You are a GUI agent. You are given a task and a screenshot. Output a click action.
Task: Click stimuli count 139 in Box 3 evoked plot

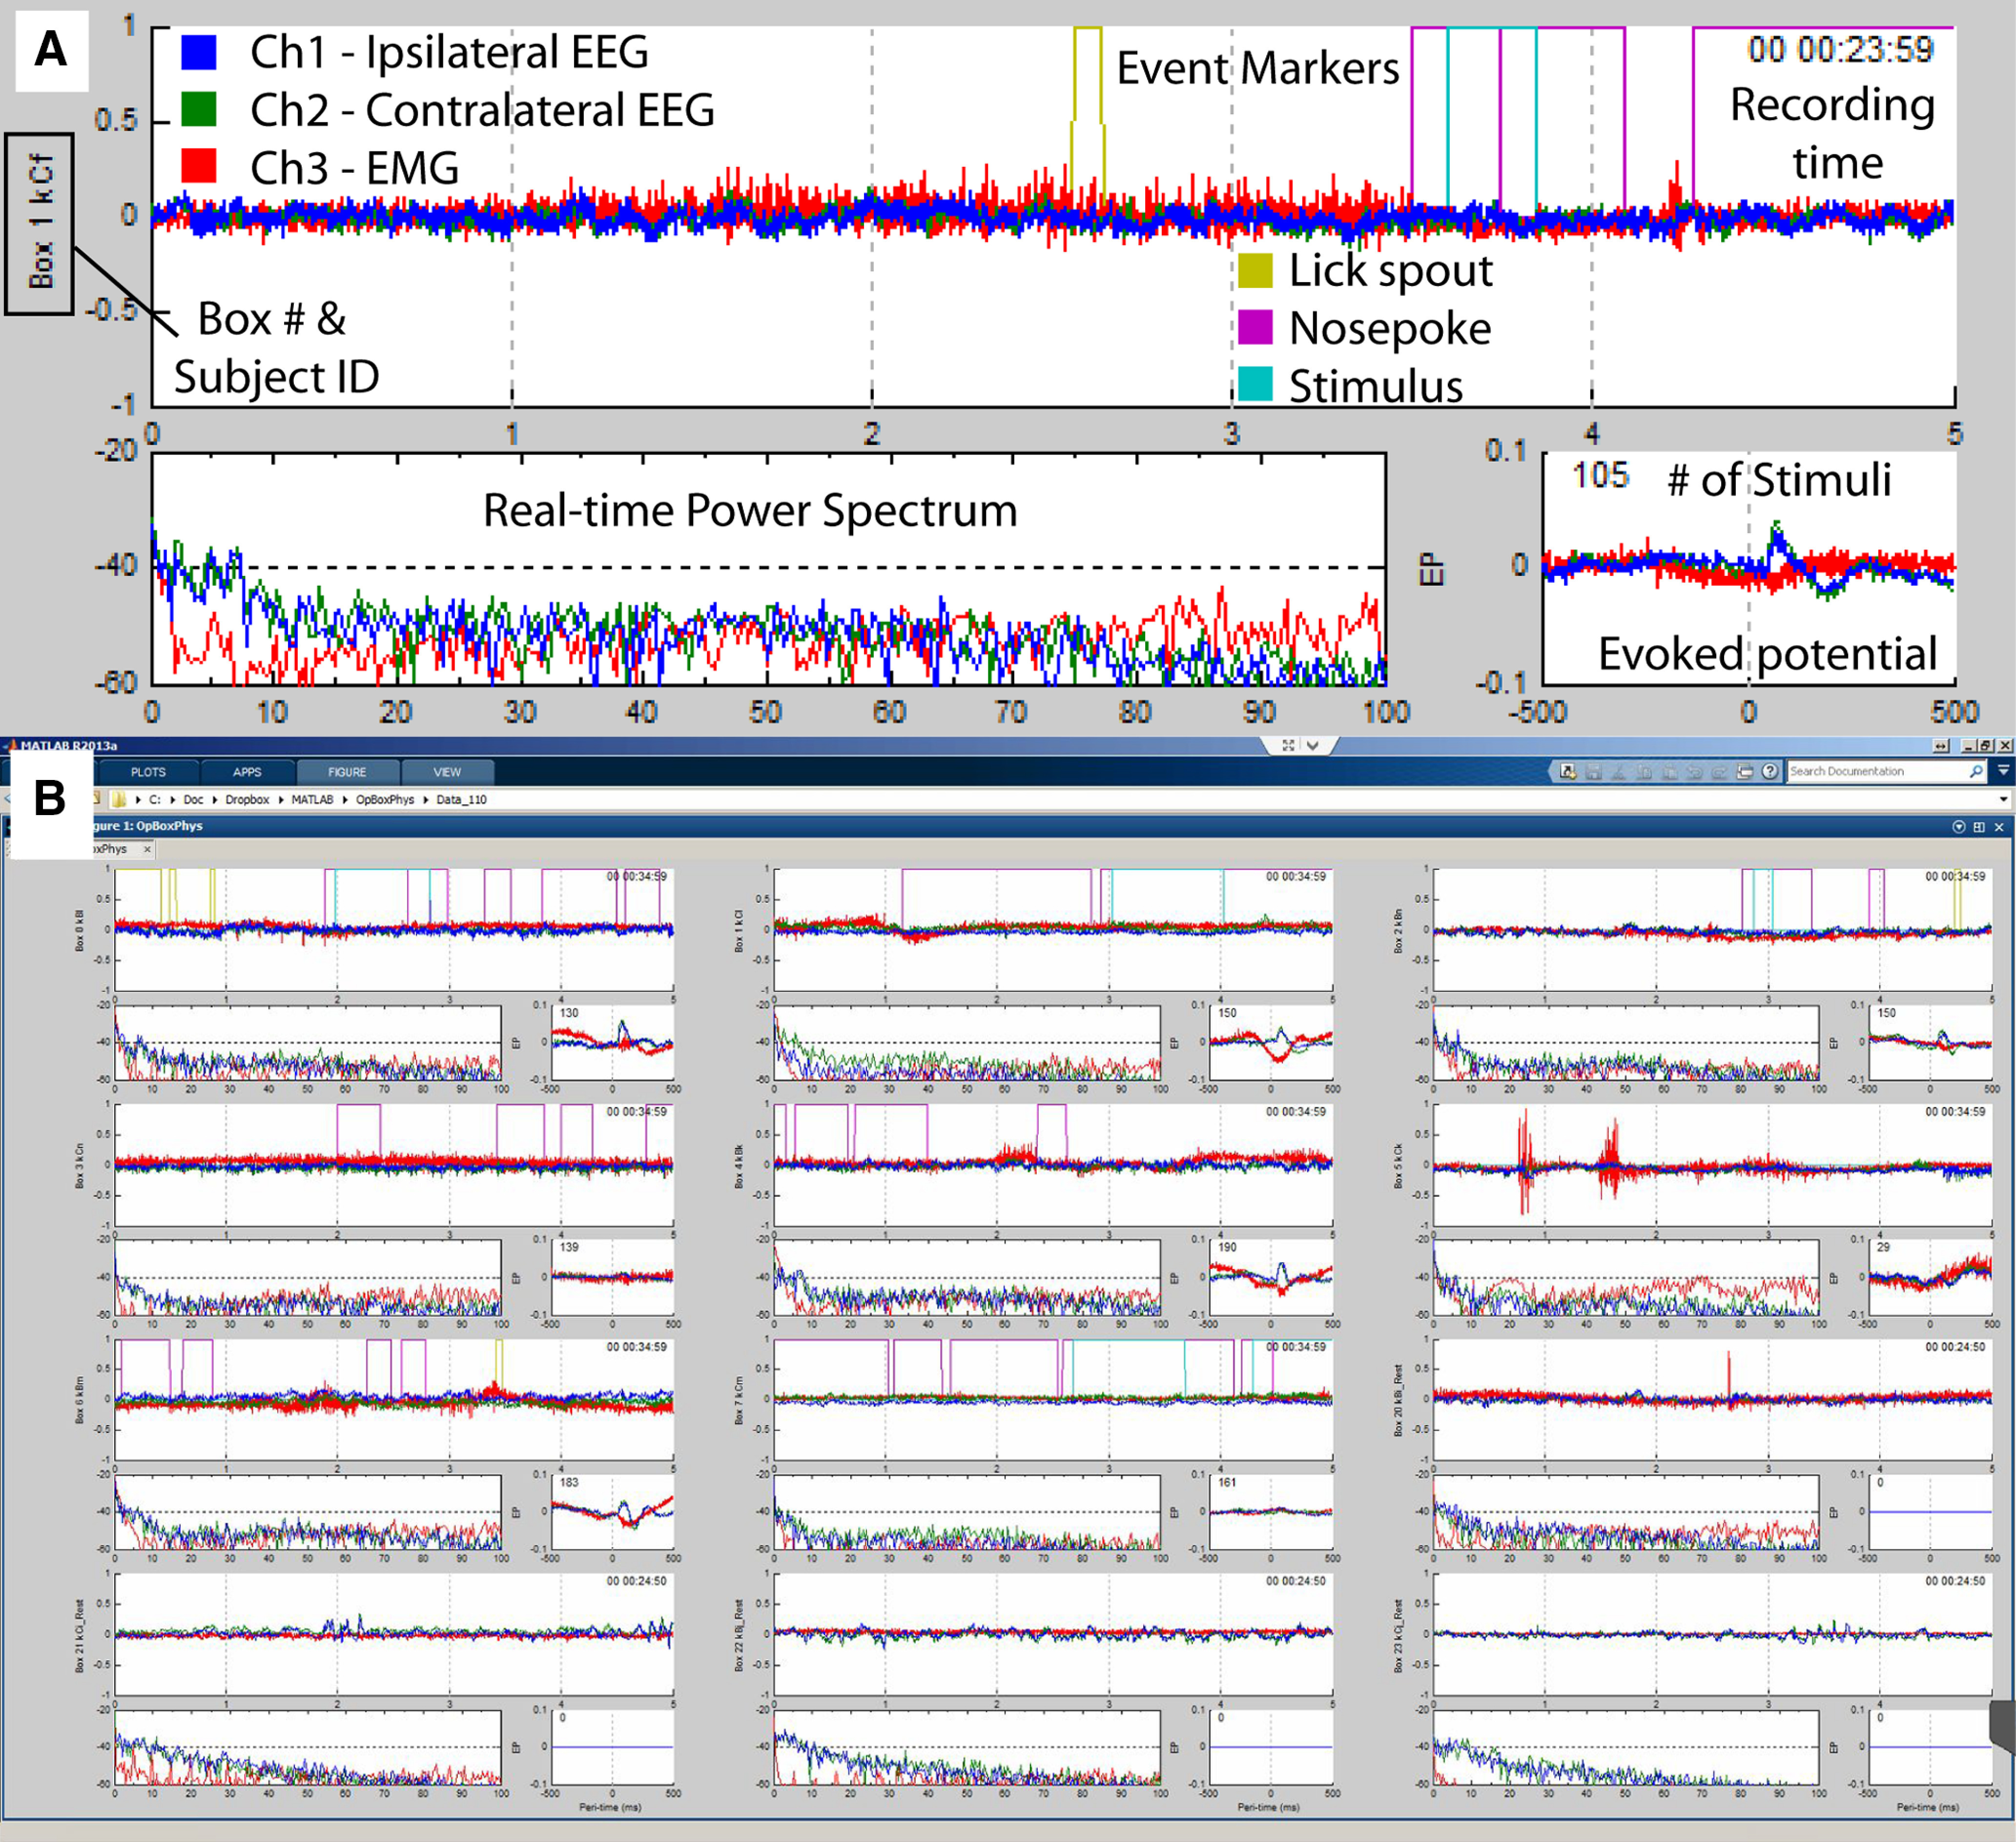569,1247
